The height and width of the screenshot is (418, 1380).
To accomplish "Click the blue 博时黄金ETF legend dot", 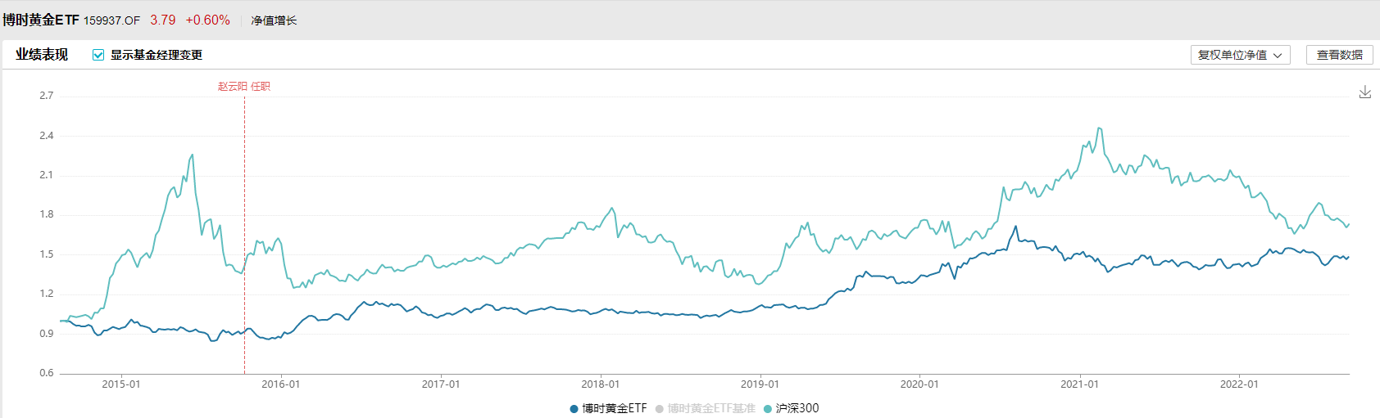I will point(574,409).
